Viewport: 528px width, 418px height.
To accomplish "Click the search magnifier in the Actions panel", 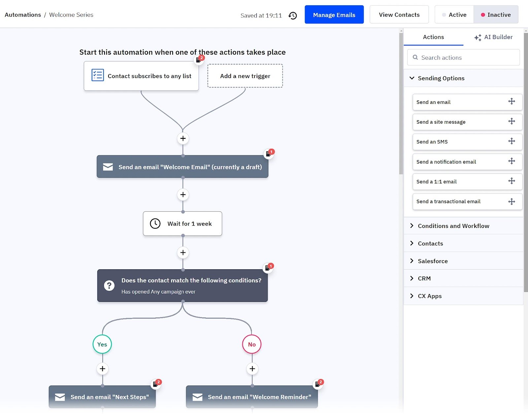I will tap(415, 57).
